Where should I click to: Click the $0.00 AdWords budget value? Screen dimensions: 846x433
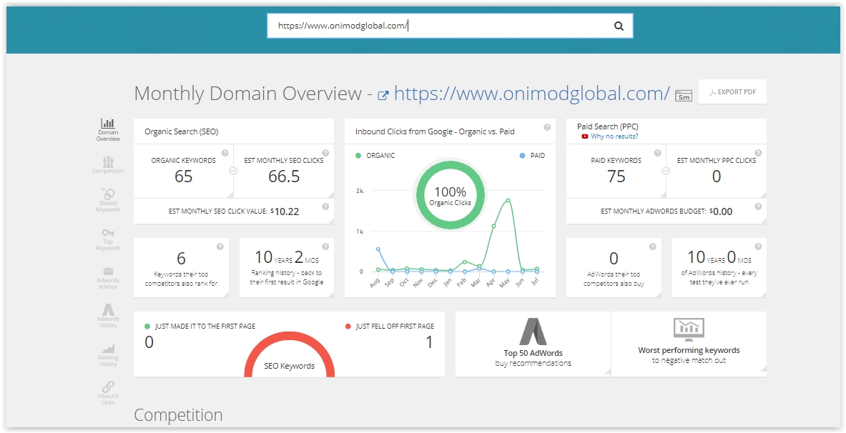(x=721, y=211)
